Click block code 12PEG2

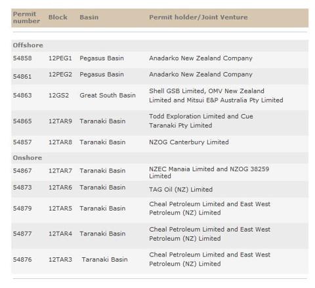(60, 74)
